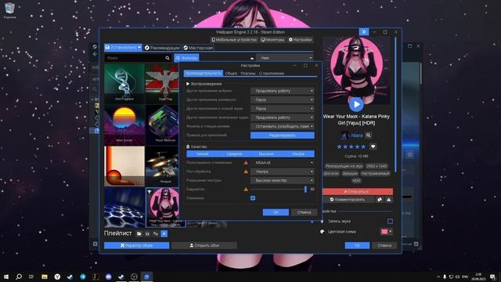Screen dimensions: 501x282
Task: Click the FPS slider handle in settings
Action: pyautogui.click(x=305, y=190)
